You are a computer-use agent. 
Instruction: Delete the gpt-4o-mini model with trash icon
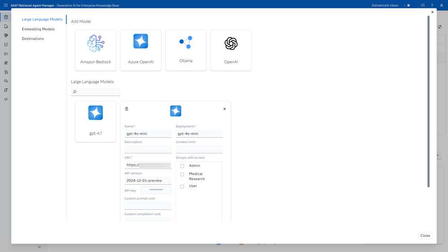click(x=126, y=109)
